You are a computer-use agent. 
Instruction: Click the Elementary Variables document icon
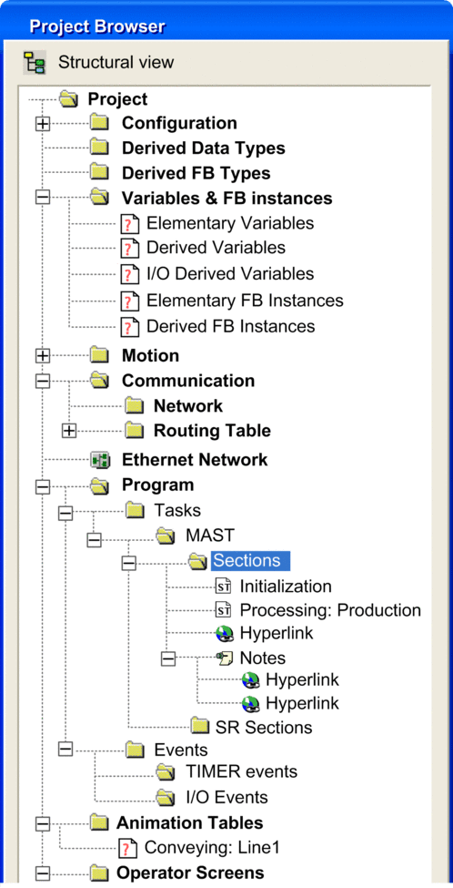click(129, 223)
